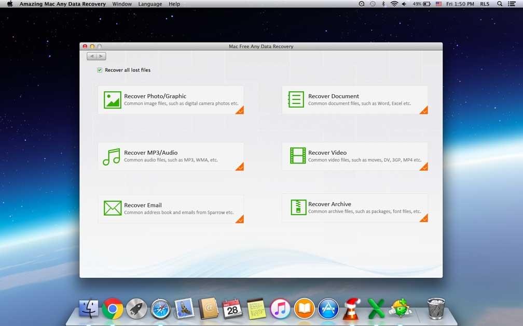The height and width of the screenshot is (326, 523).
Task: Select the Recover Document recovery tile
Action: click(354, 99)
